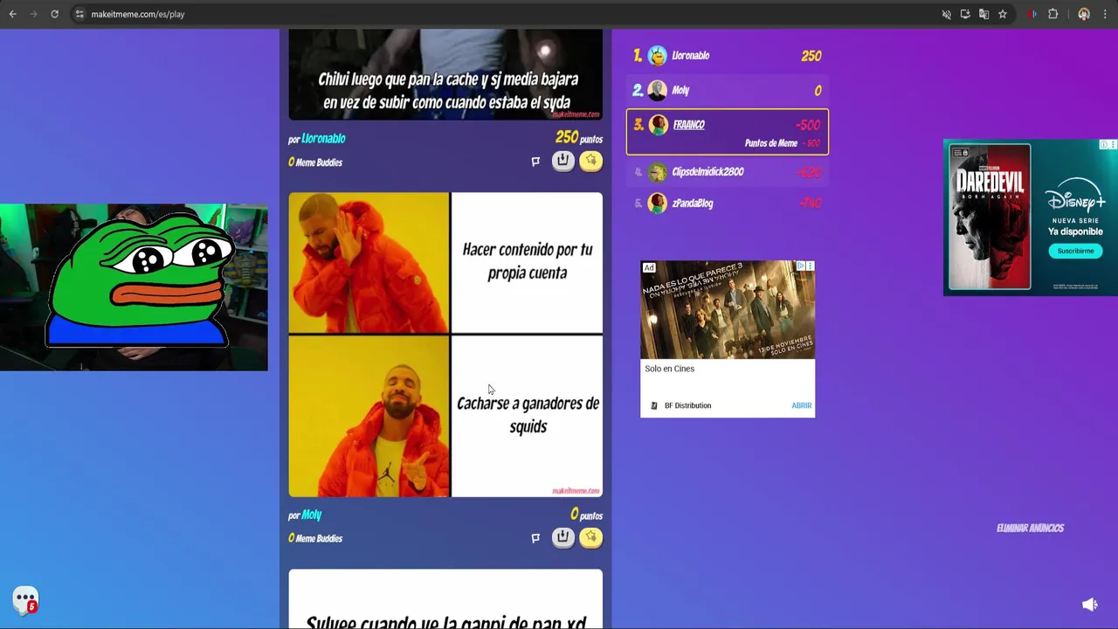
Task: Click zPandaBlog's leaderboard avatar
Action: click(x=658, y=204)
